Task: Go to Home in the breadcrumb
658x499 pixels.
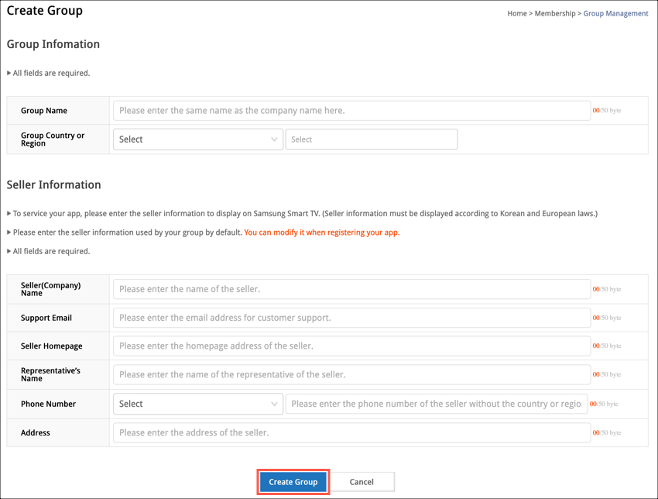Action: (517, 13)
